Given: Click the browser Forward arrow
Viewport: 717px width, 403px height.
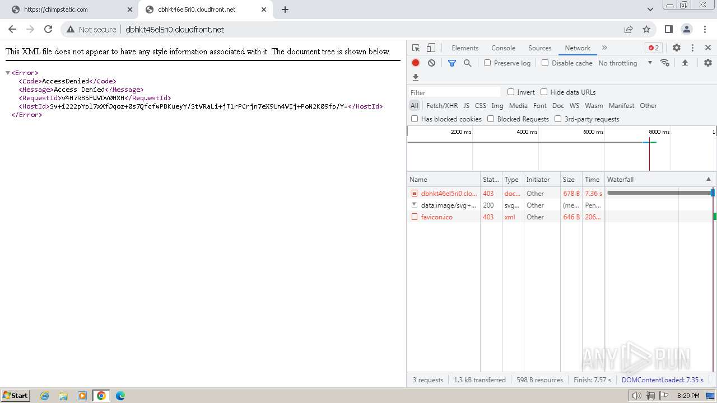Looking at the screenshot, I should pyautogui.click(x=30, y=29).
